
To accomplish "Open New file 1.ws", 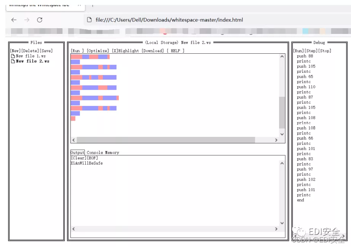I will [x=31, y=56].
